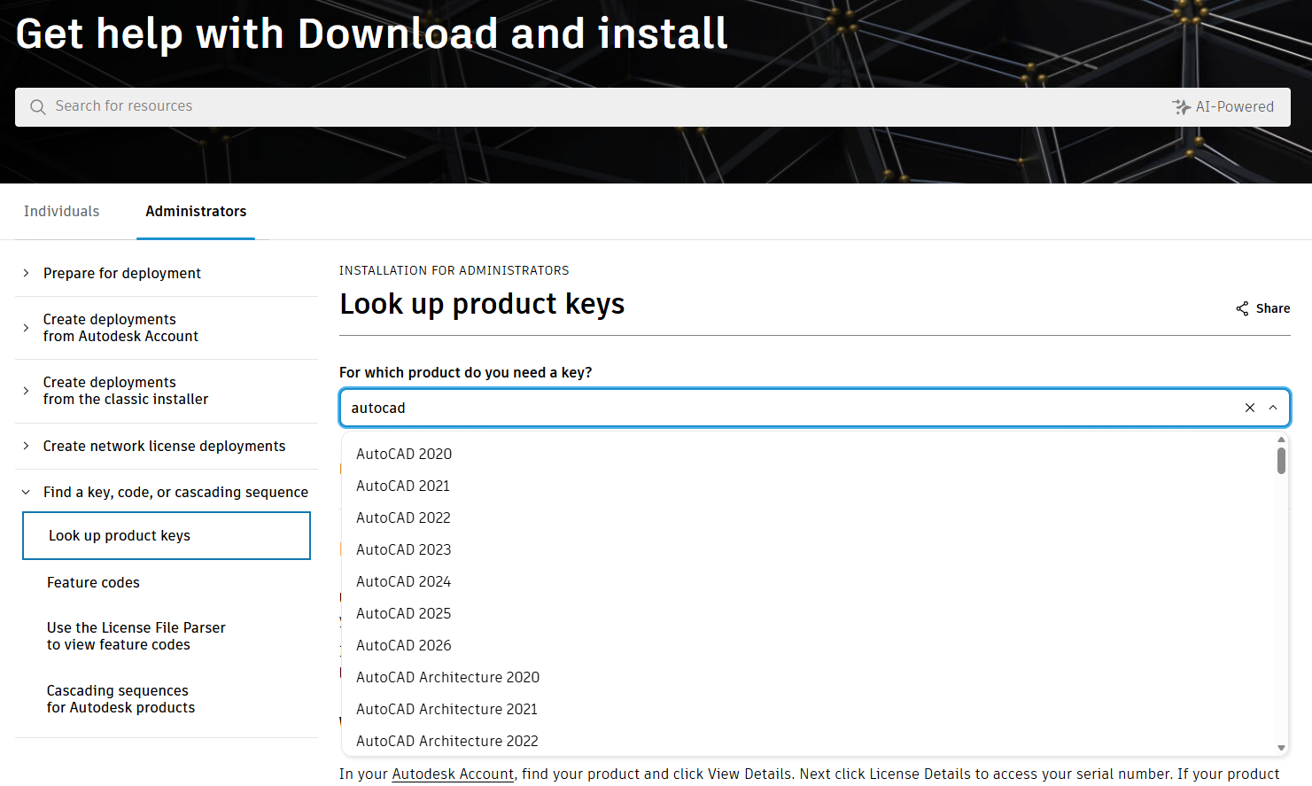Image resolution: width=1312 pixels, height=786 pixels.
Task: Expand Create network license deployments chevron
Action: 26,446
